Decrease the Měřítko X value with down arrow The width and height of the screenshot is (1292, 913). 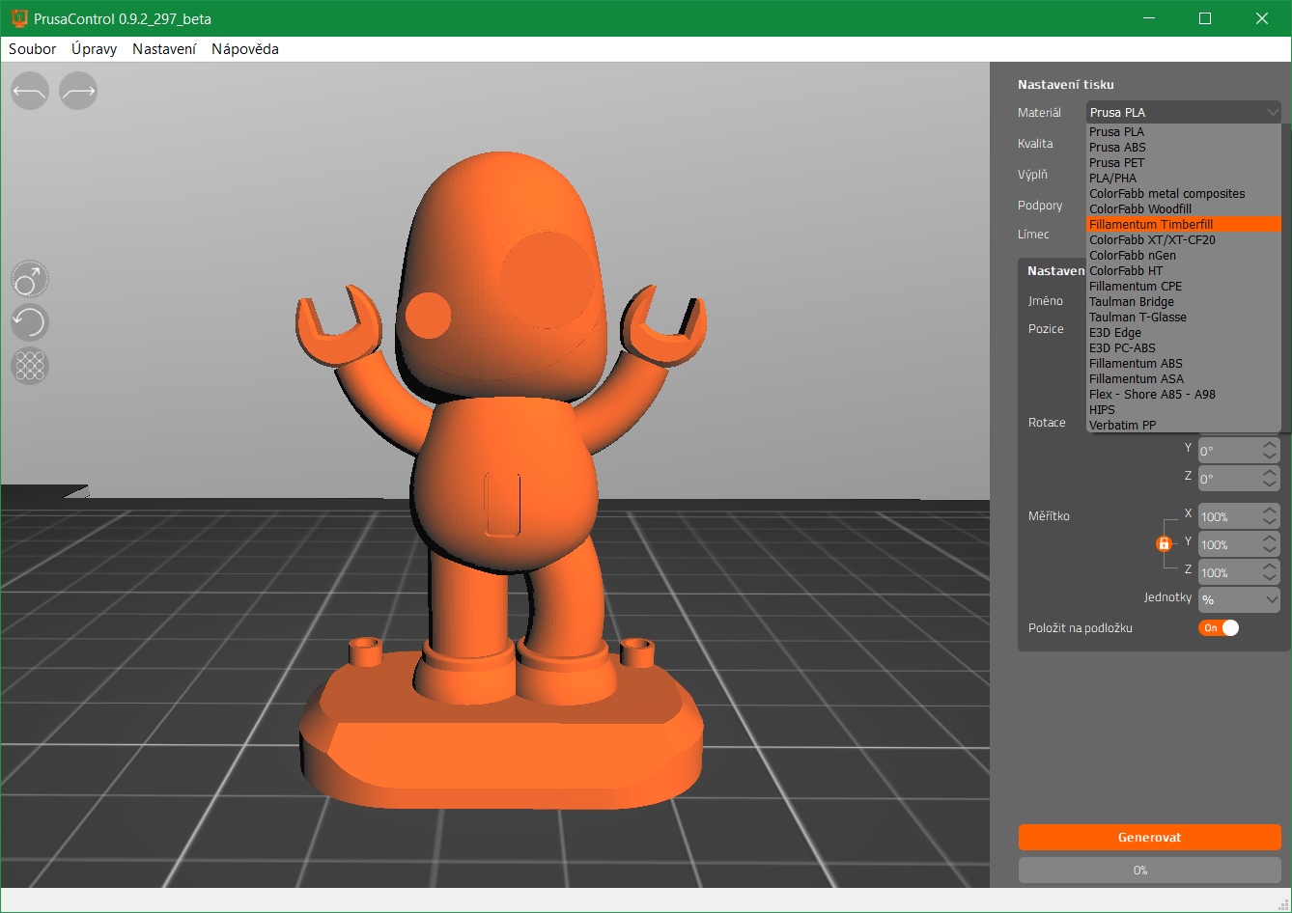[1270, 524]
